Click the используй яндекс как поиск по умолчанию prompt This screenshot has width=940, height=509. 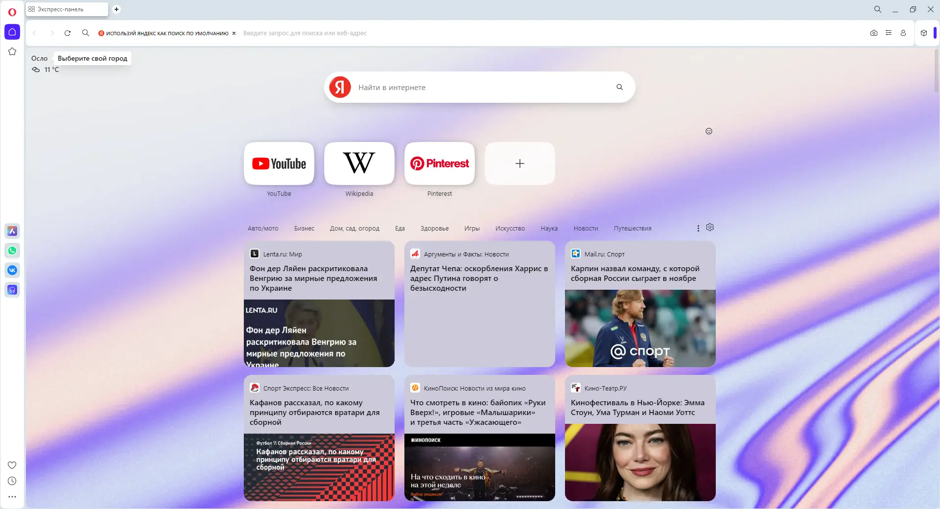click(167, 33)
